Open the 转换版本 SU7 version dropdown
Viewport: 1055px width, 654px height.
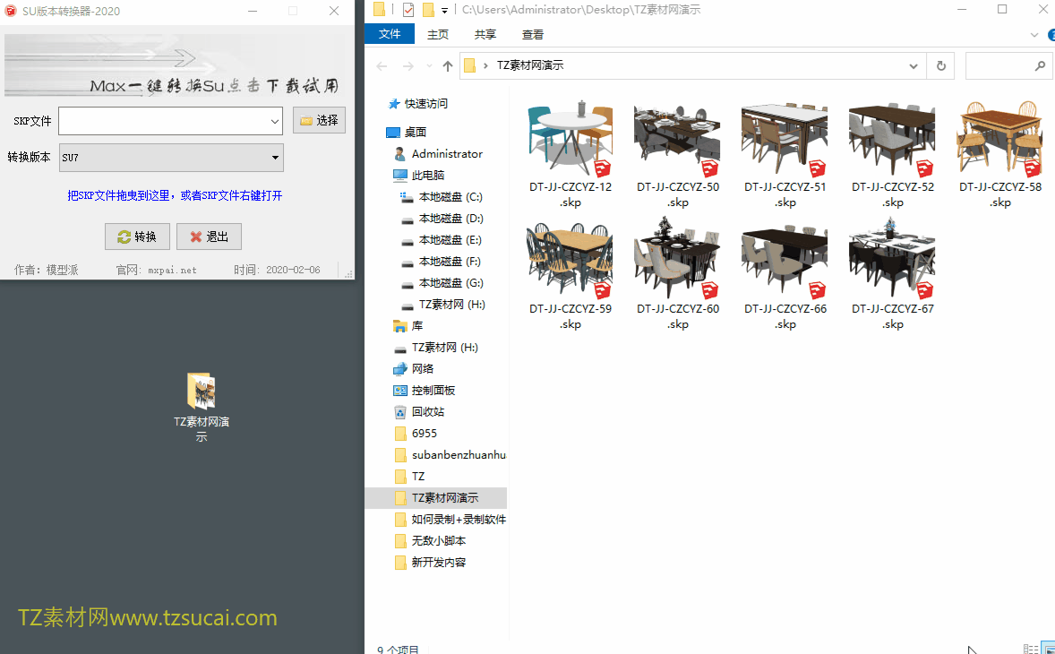tap(275, 158)
